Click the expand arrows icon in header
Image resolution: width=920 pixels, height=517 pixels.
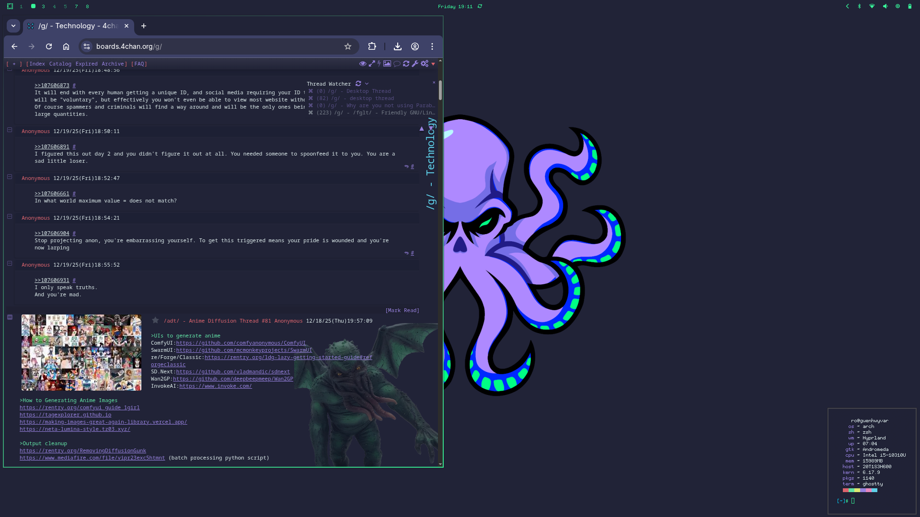[372, 64]
